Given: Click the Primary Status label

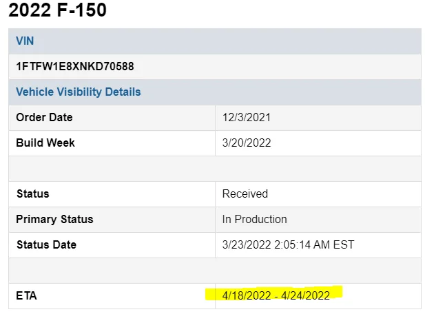Looking at the screenshot, I should [54, 219].
